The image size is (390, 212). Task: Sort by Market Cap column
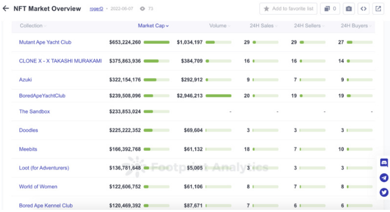pyautogui.click(x=153, y=26)
